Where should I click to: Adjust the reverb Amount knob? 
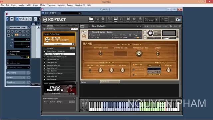coord(168,70)
